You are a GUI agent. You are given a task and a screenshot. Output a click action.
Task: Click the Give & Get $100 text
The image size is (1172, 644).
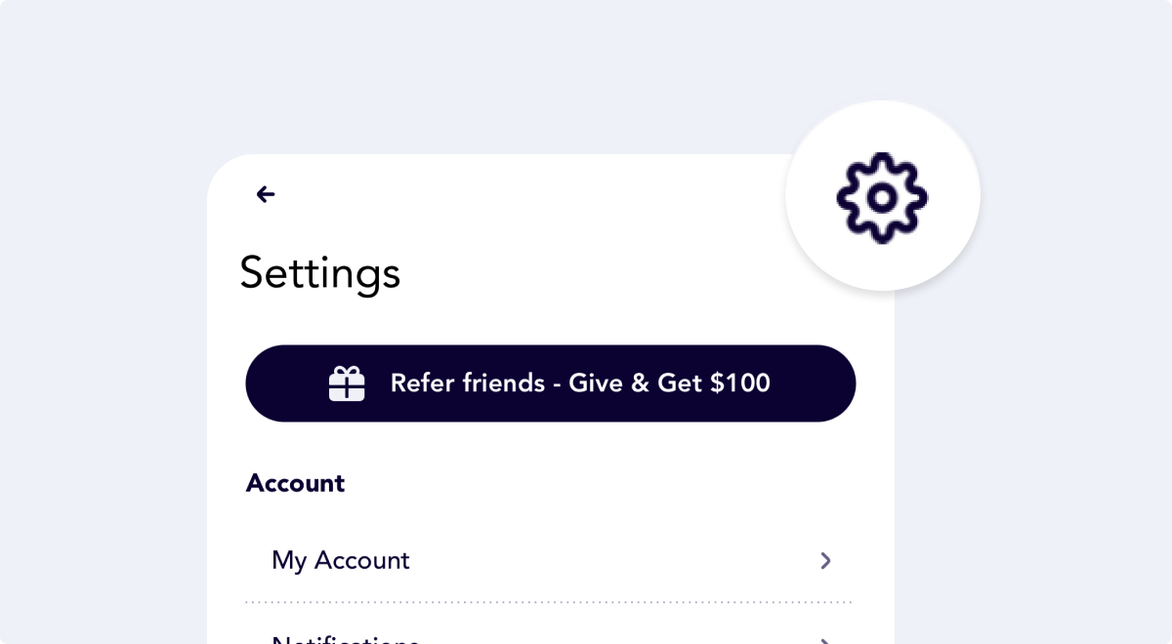(x=669, y=383)
